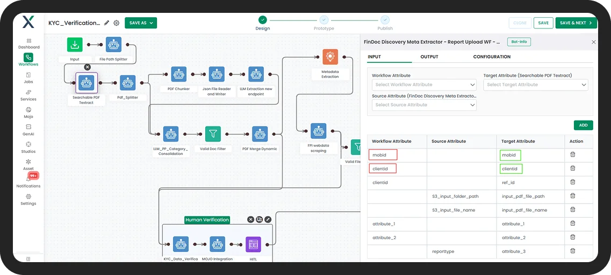Select the Input node on canvas

click(74, 44)
